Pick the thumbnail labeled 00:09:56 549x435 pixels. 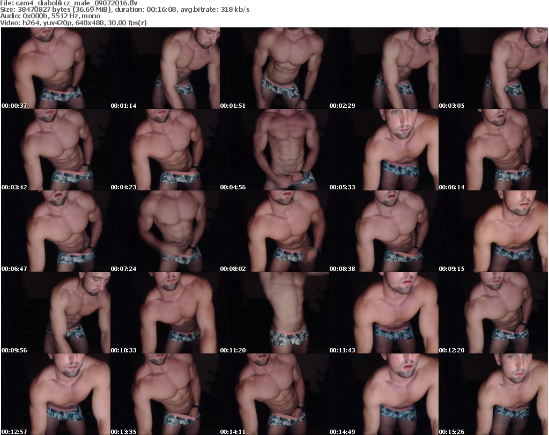click(x=56, y=313)
